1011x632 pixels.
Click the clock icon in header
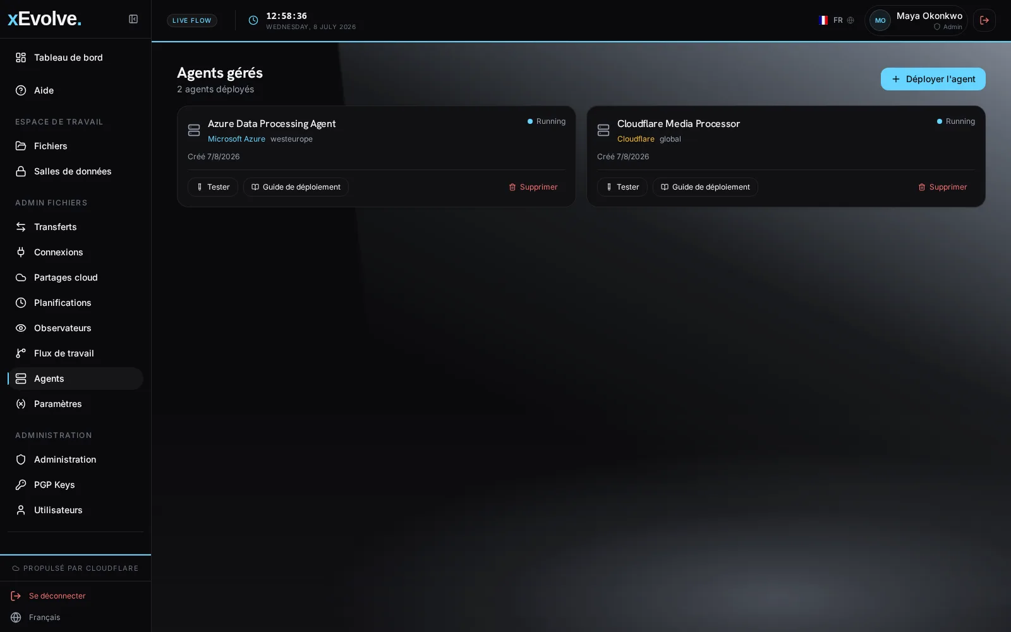(x=253, y=20)
